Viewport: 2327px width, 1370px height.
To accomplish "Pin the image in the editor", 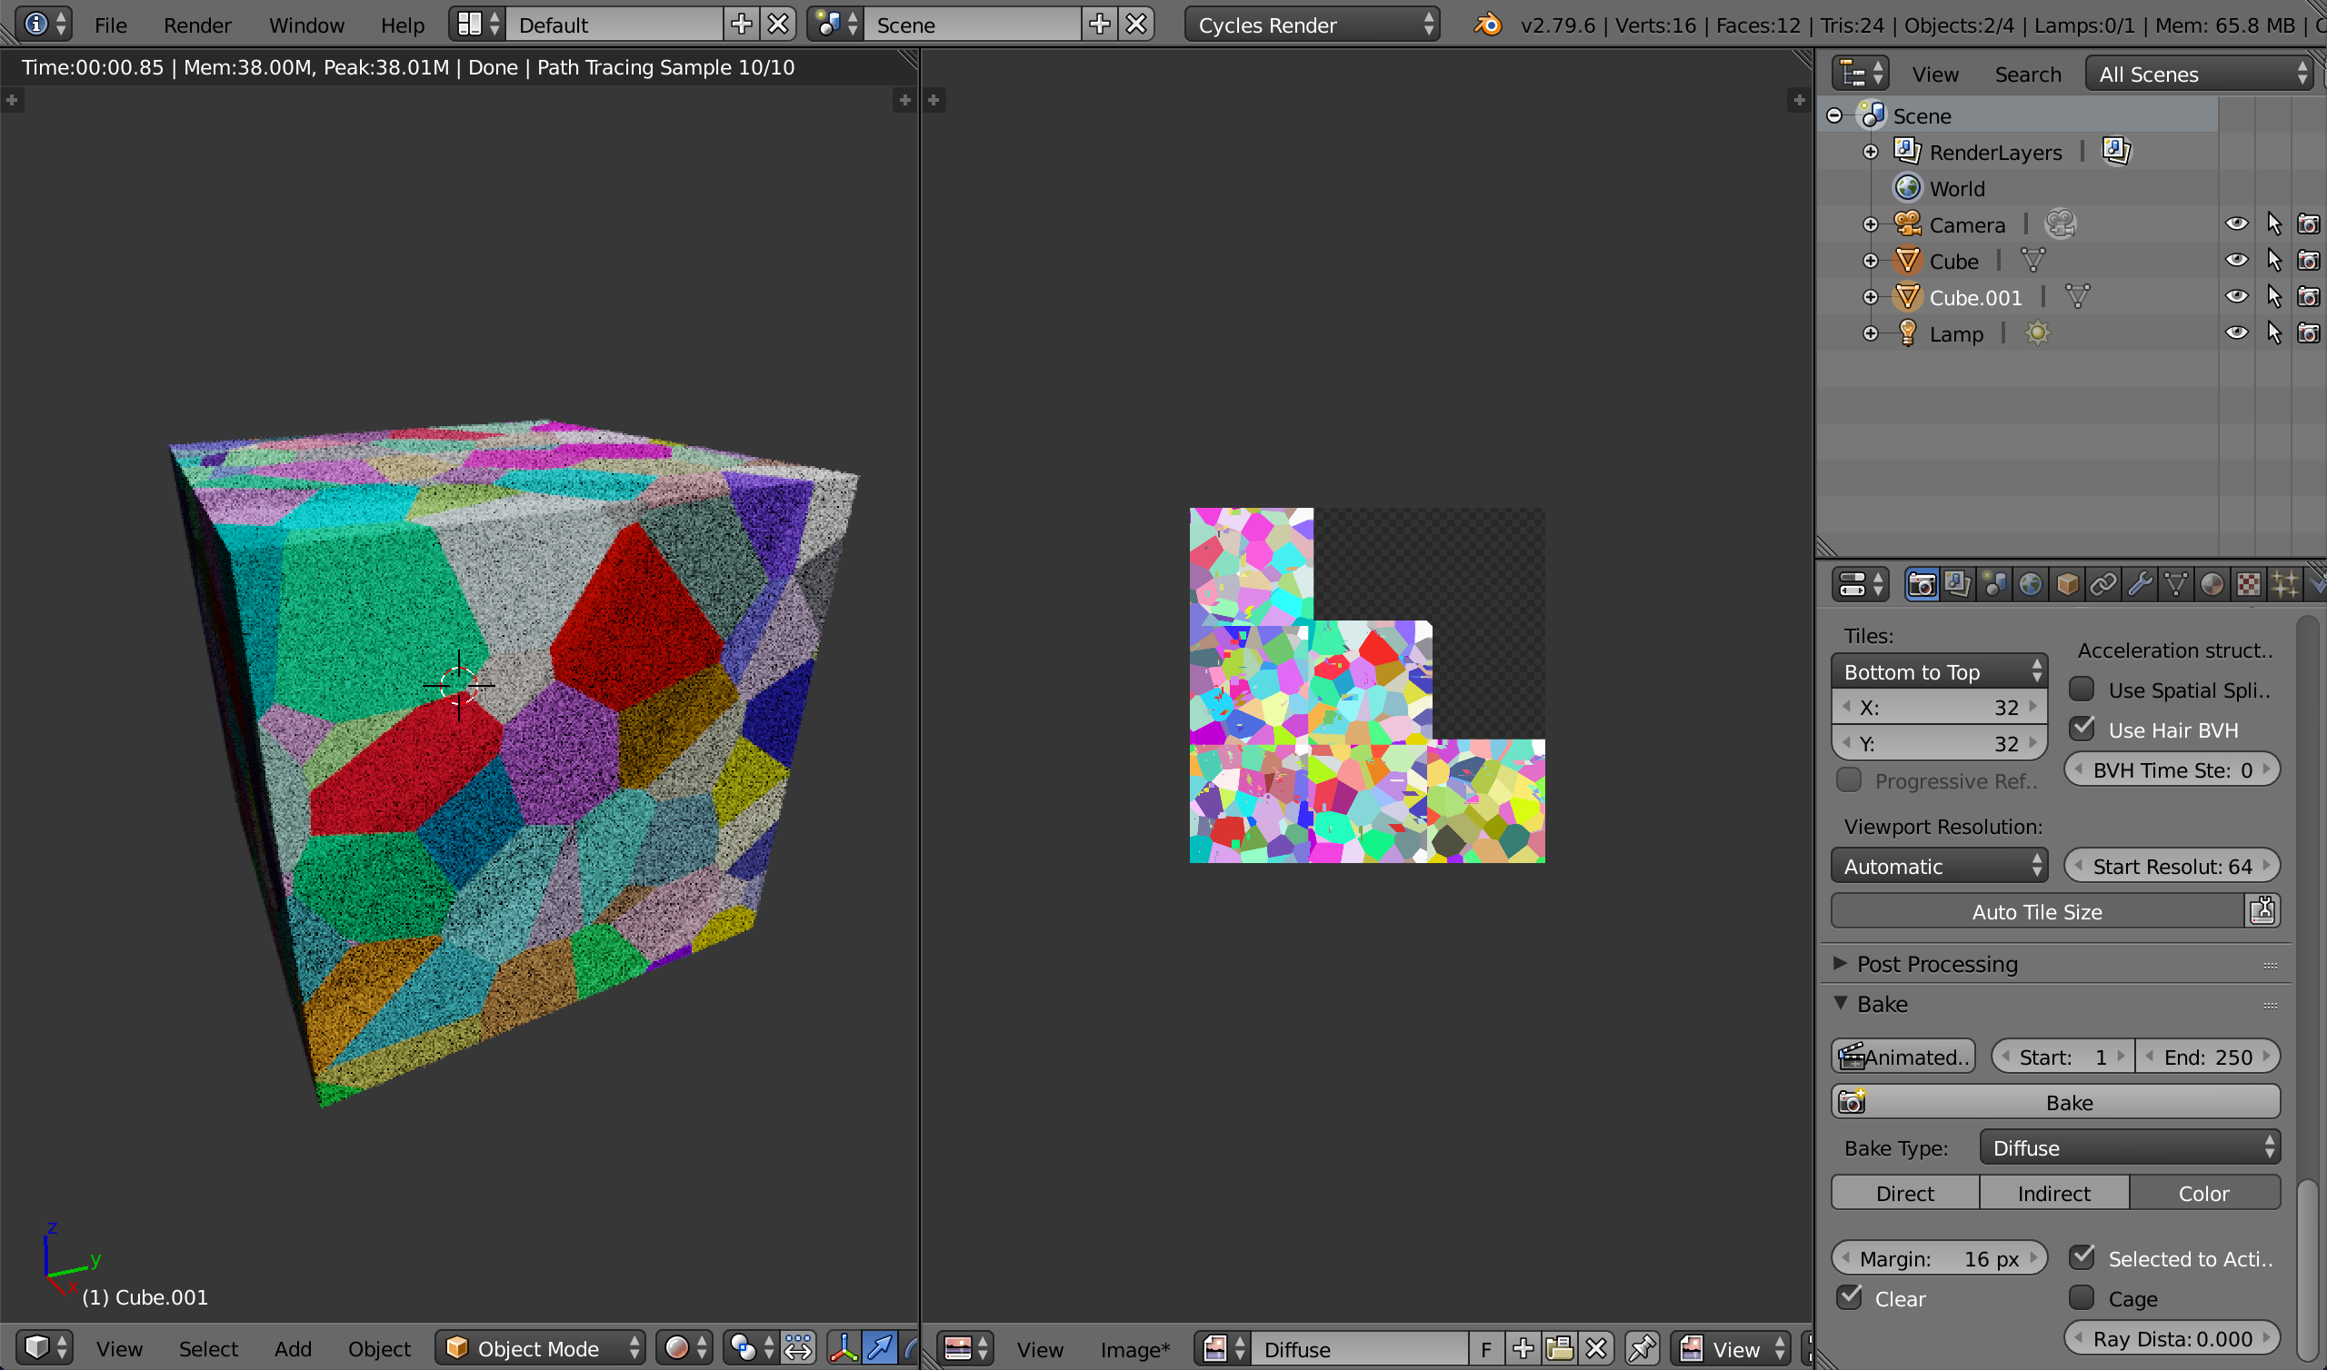I will click(x=1642, y=1349).
